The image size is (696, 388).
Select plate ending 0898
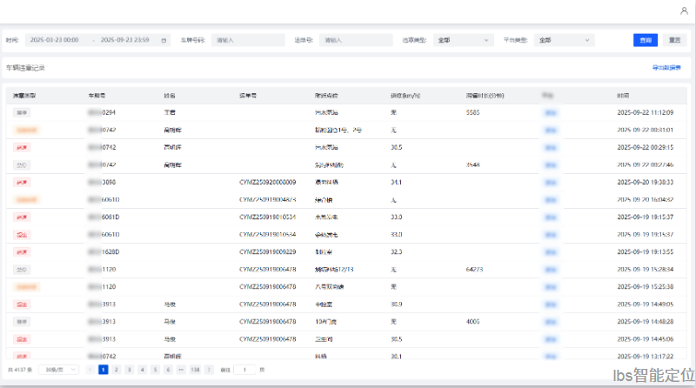[102, 183]
